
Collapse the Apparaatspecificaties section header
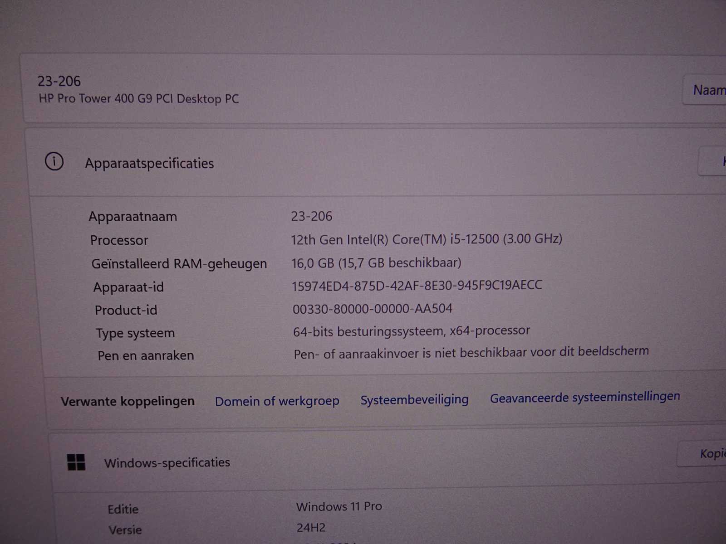(363, 163)
